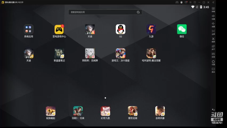Click the Android back arrow in sidebar
This screenshot has height=128, width=227.
tap(213, 110)
